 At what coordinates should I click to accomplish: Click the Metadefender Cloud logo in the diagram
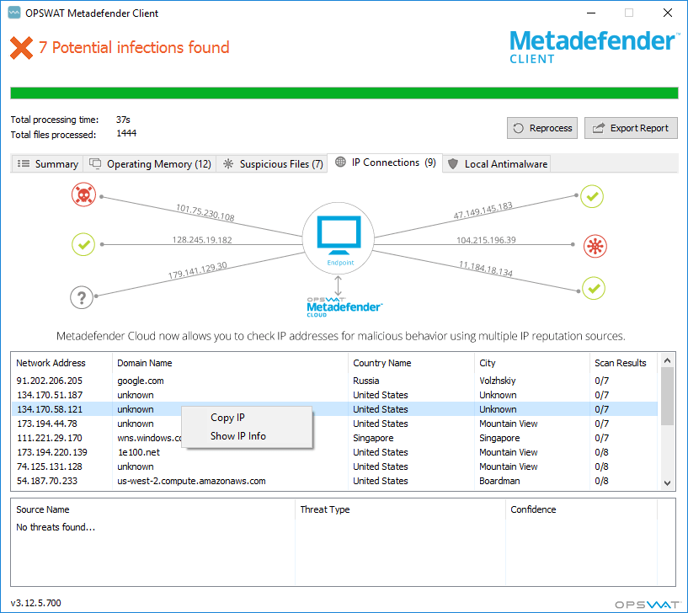(344, 306)
